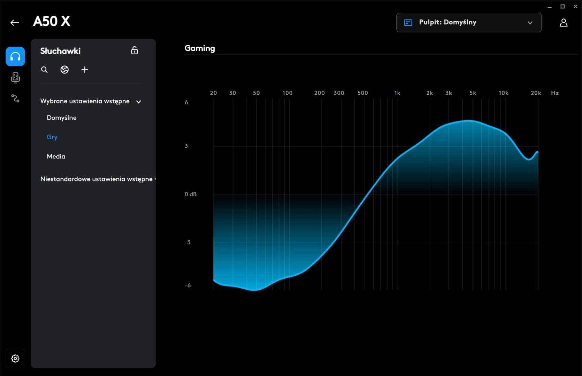Open the microphone settings in sidebar
Image resolution: width=582 pixels, height=376 pixels.
(15, 77)
